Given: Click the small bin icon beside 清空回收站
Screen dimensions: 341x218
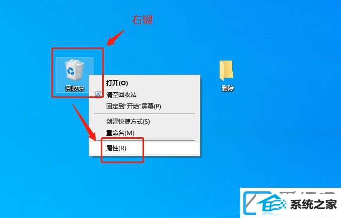Looking at the screenshot, I should click(x=98, y=94).
